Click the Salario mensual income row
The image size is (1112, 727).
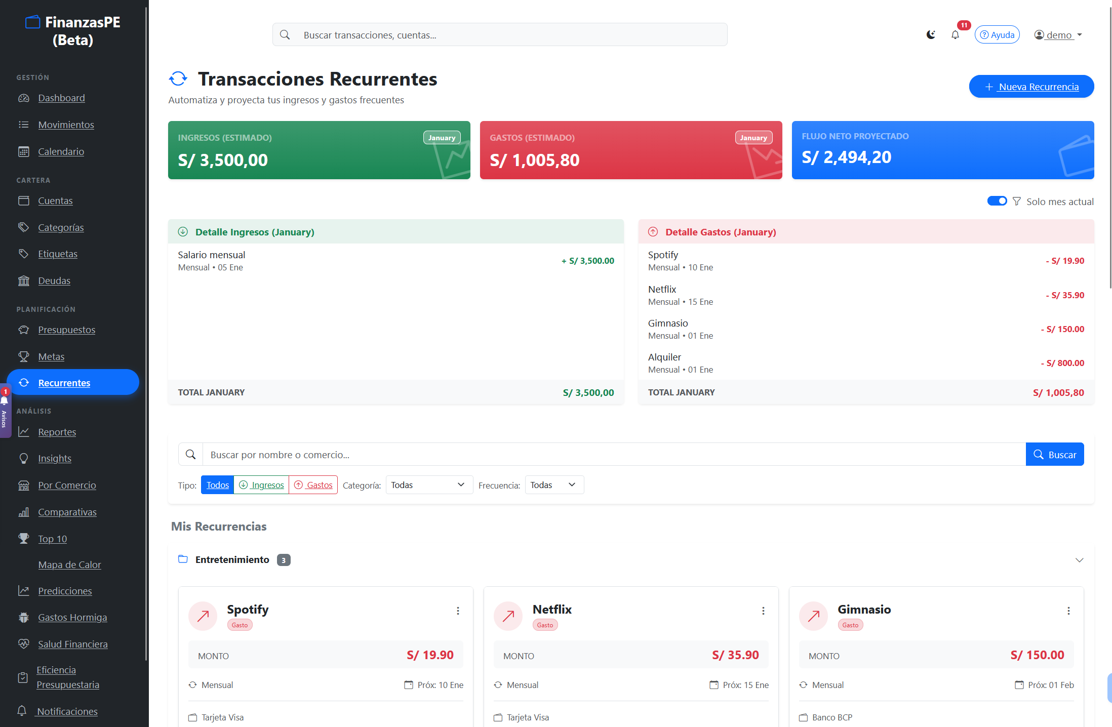pyautogui.click(x=396, y=261)
